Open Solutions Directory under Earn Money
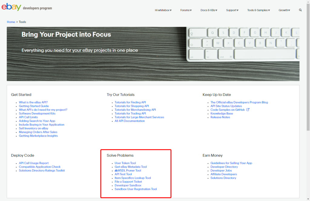Screen dimensions: 310x201 pyautogui.click(x=223, y=178)
